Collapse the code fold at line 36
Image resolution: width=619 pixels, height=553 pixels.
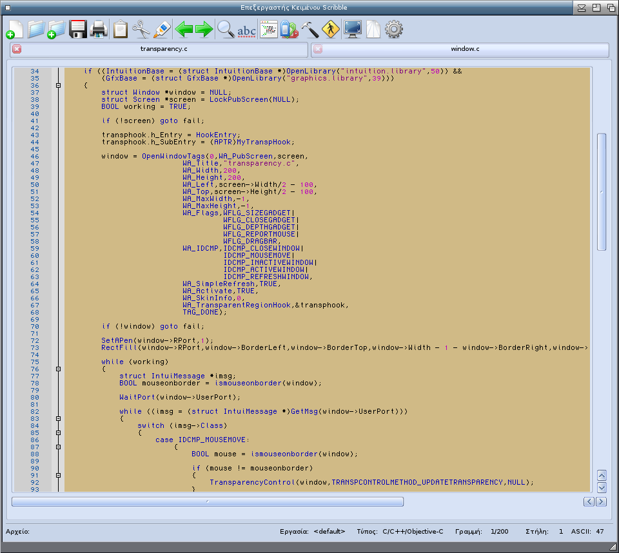(x=58, y=86)
